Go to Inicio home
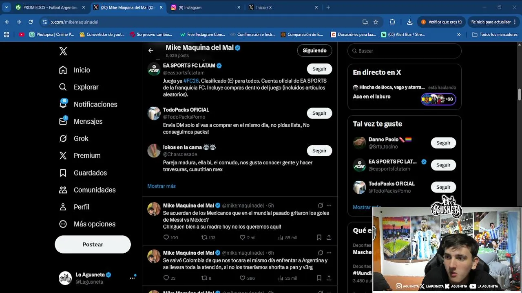 [x=75, y=70]
